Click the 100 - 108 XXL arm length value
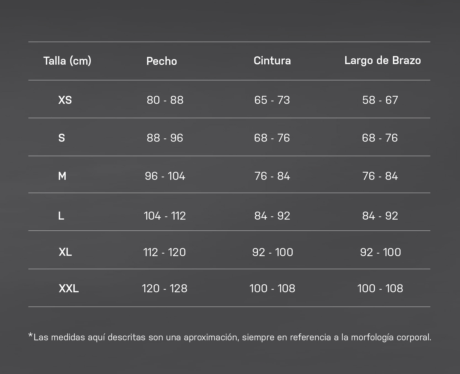Image resolution: width=460 pixels, height=374 pixels. 380,288
